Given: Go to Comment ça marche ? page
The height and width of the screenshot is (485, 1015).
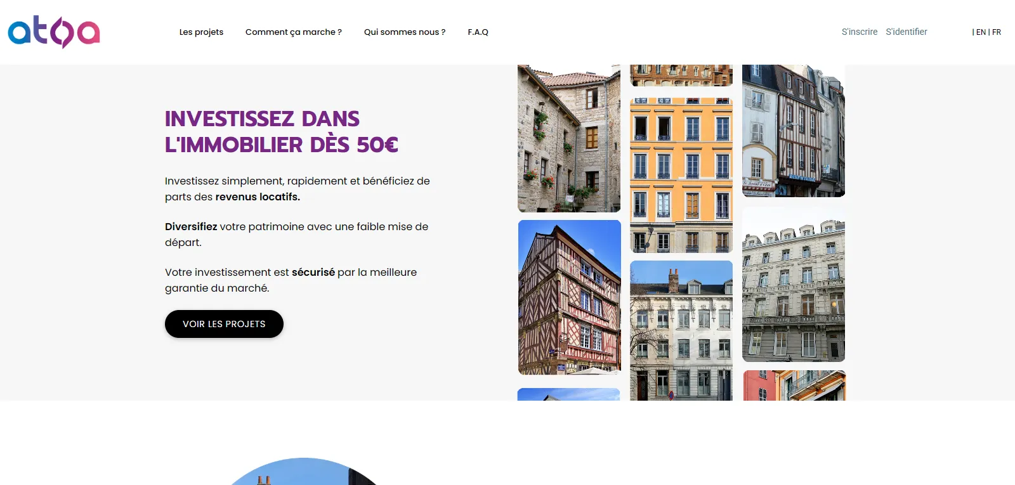Looking at the screenshot, I should [293, 32].
